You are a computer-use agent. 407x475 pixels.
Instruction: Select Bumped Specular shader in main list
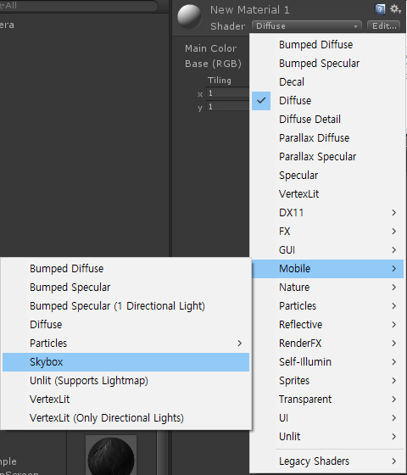[x=327, y=64]
